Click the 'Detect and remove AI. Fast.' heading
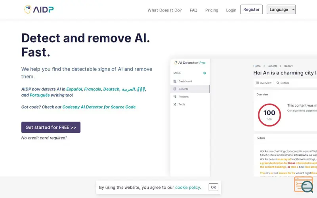 (x=86, y=45)
